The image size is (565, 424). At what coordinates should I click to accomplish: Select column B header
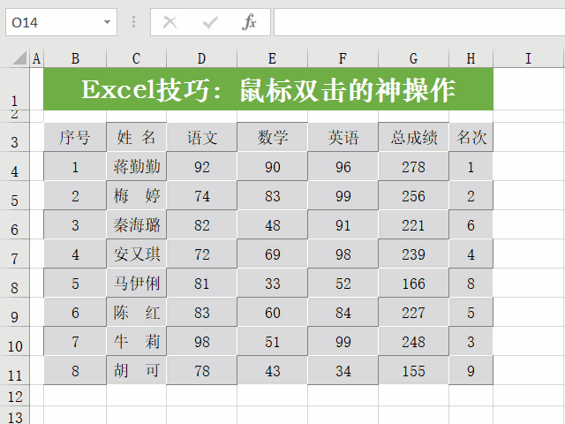[75, 58]
